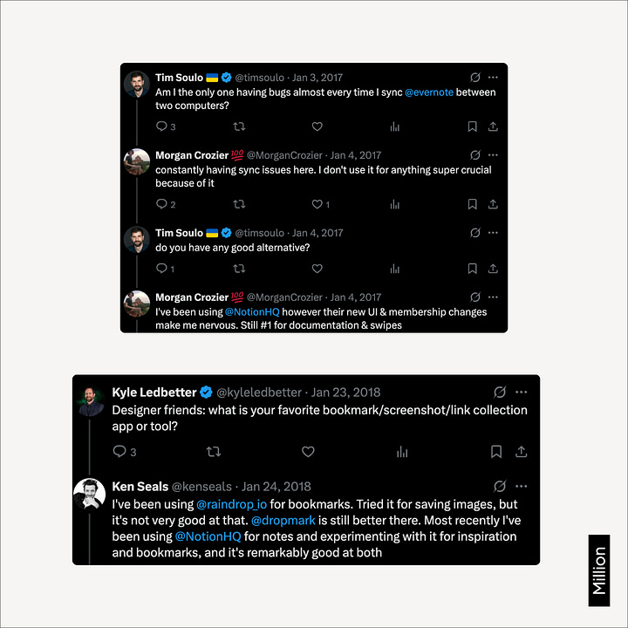The width and height of the screenshot is (628, 628).
Task: Toggle bookmark on Morgan Crozier's sync tweet
Action: point(472,204)
